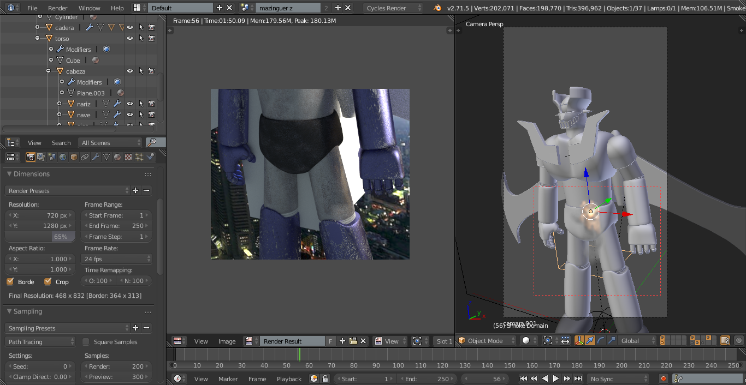
Task: Click the Render samples 200 field
Action: click(117, 366)
